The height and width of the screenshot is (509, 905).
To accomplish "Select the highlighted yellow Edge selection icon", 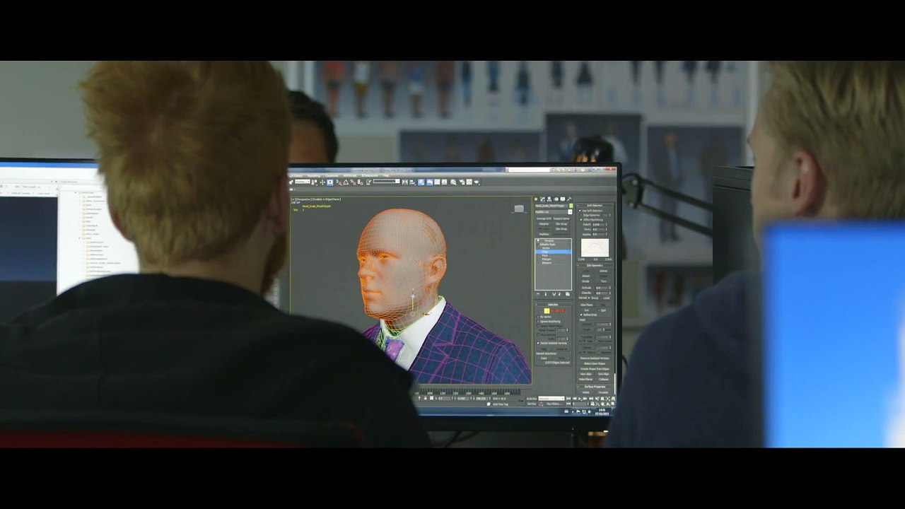I will [x=547, y=311].
